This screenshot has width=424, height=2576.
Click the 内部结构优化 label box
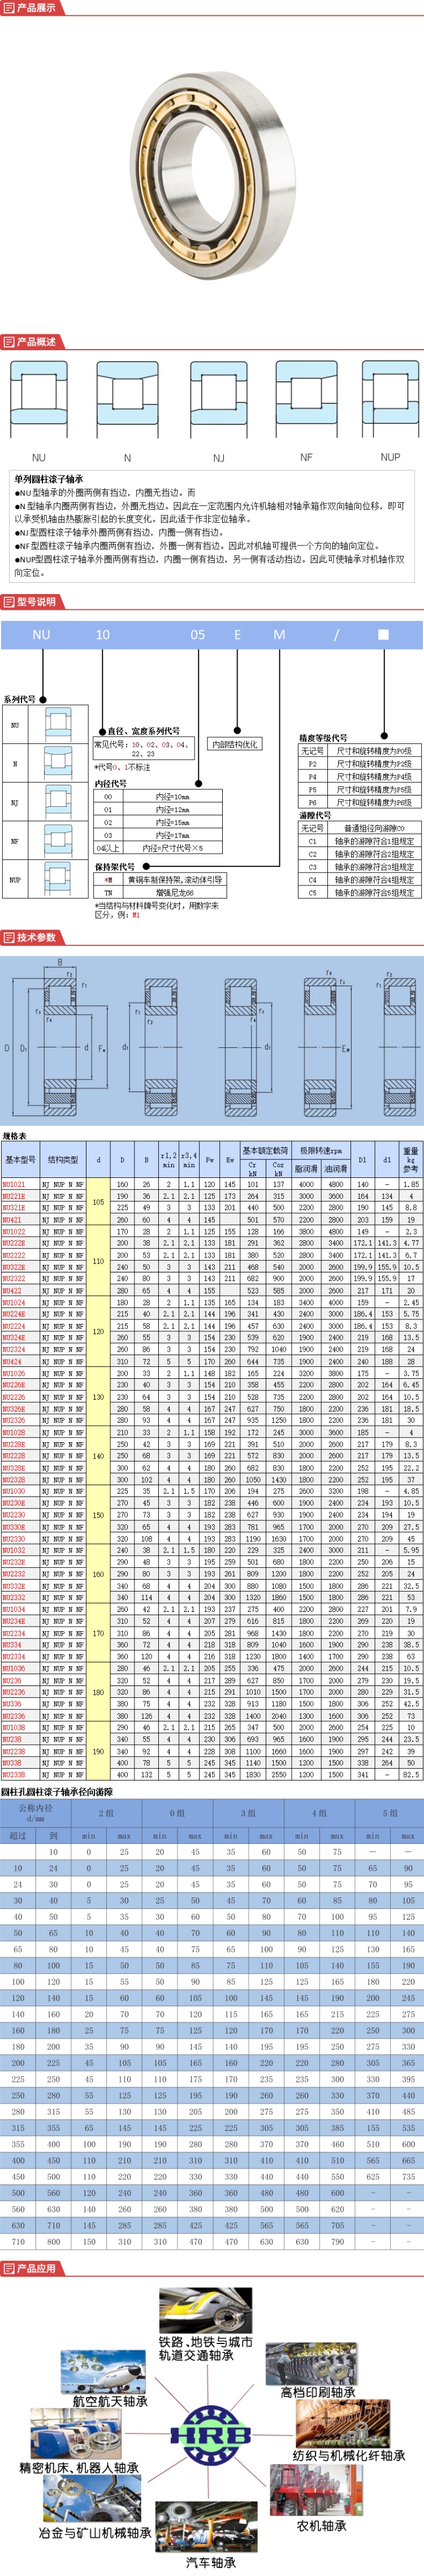point(235,744)
